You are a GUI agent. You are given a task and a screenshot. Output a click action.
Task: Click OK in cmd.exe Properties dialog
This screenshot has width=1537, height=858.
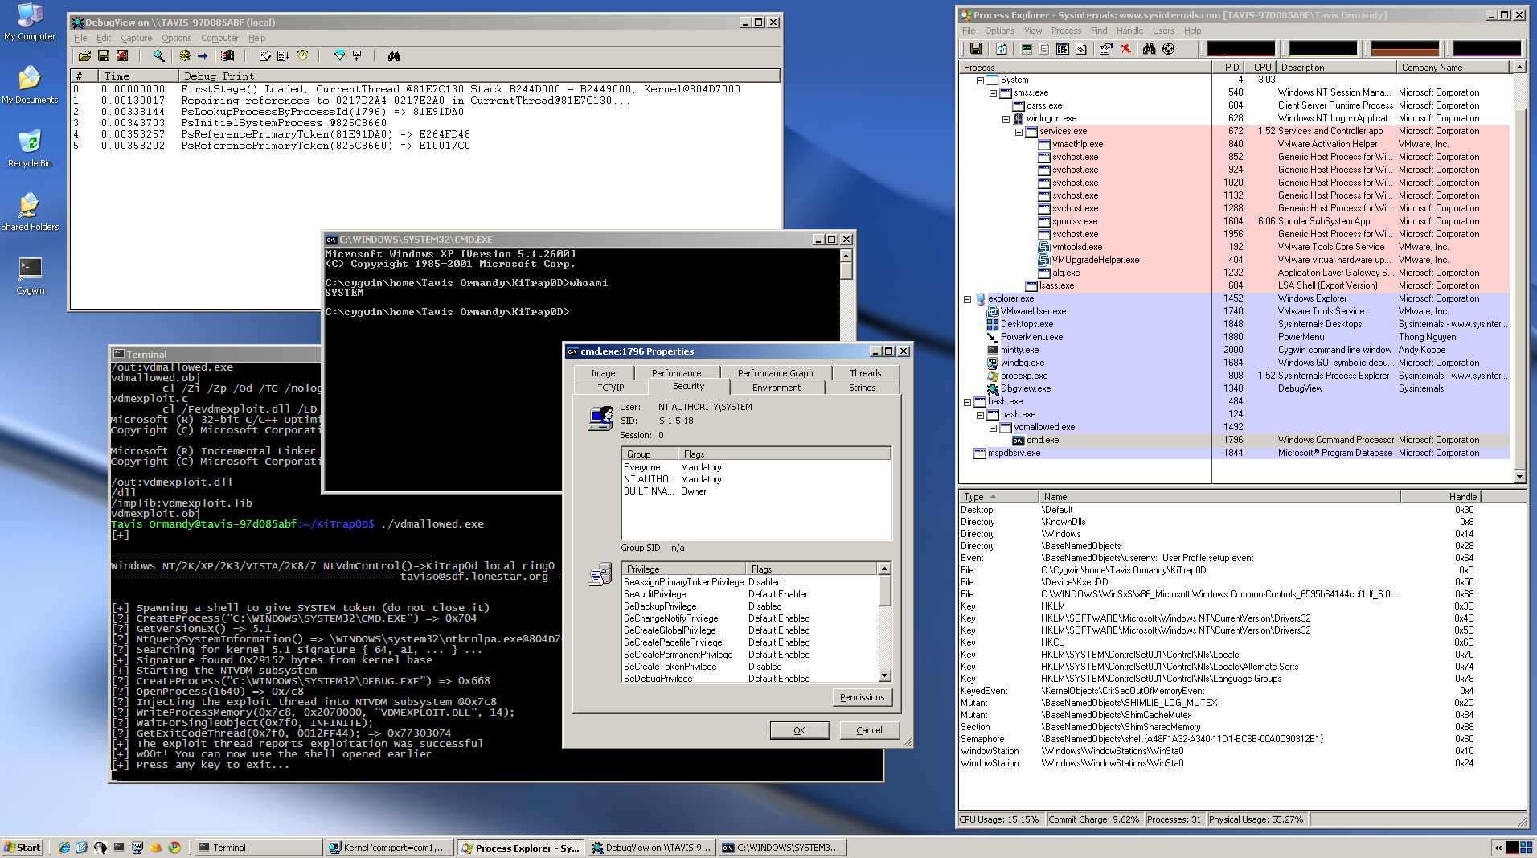coord(799,730)
